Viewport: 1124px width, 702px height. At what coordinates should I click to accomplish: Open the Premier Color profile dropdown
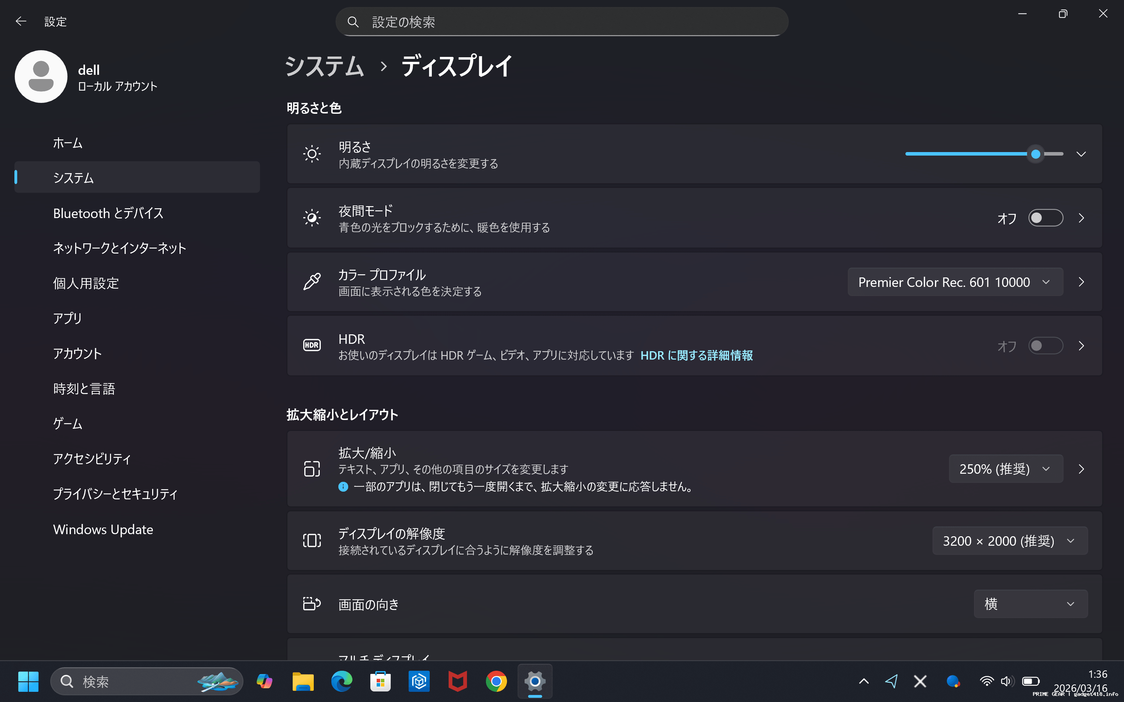coord(955,282)
